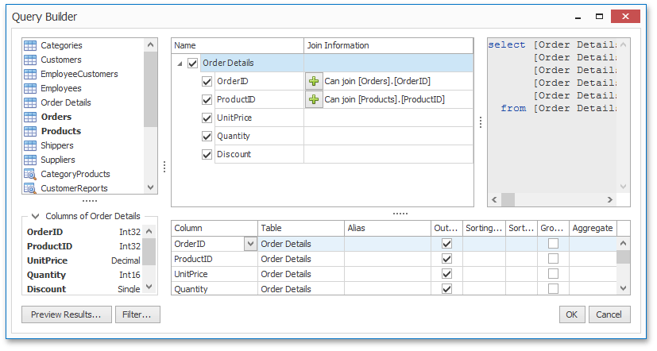The height and width of the screenshot is (351, 657).
Task: Click the Categories table icon
Action: click(x=30, y=45)
